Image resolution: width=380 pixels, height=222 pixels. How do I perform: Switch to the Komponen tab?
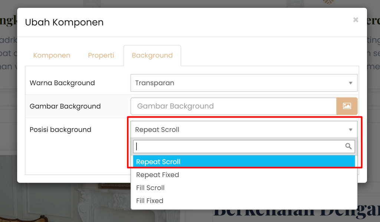52,56
